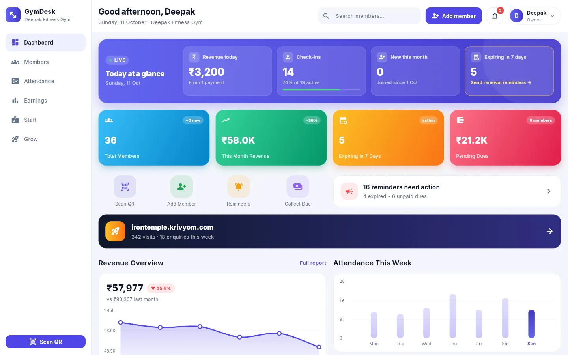Click the last revenue chart data point
Image resolution: width=568 pixels, height=355 pixels.
pos(319,347)
